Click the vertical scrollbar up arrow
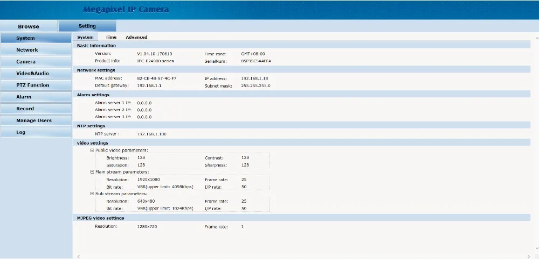This screenshot has width=539, height=259. [537, 37]
